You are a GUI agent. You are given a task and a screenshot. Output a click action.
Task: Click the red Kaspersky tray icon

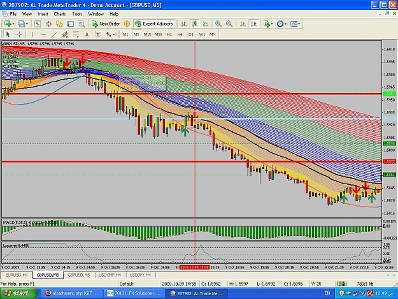point(370,293)
